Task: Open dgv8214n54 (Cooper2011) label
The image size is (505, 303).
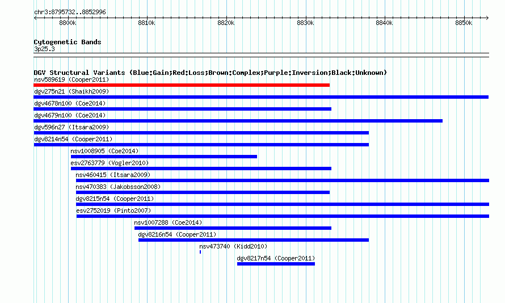Action: click(73, 139)
